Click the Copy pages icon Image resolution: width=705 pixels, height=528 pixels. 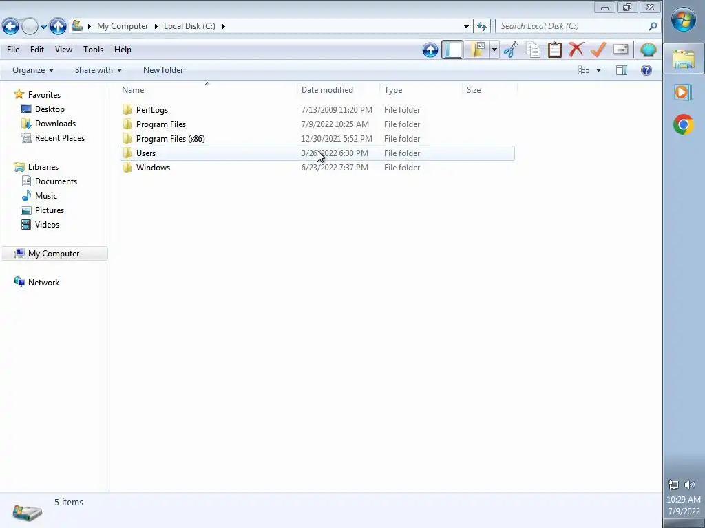[x=534, y=49]
